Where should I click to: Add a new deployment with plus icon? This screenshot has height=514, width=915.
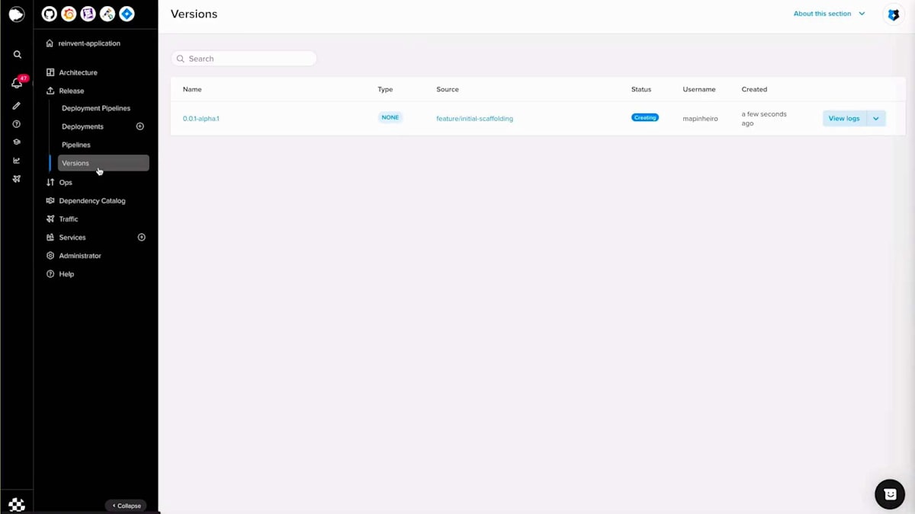[140, 126]
